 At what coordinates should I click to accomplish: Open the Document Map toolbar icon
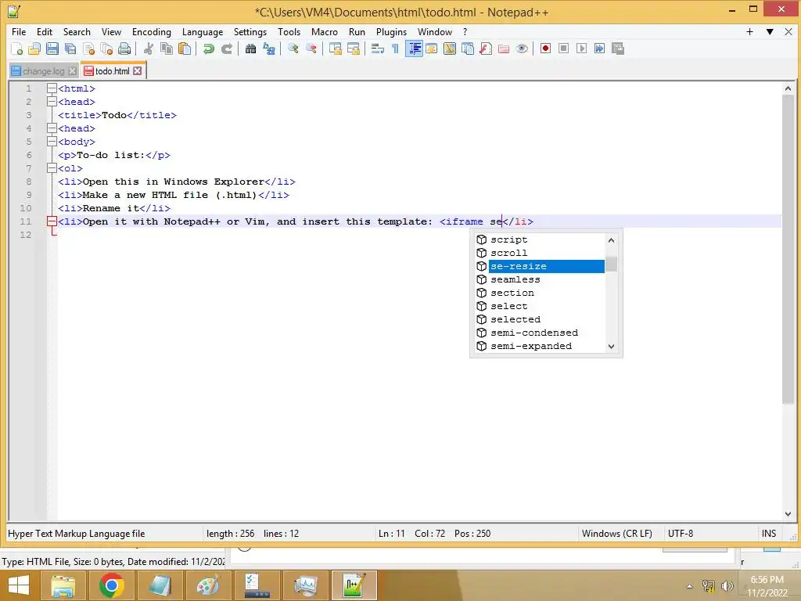point(450,49)
